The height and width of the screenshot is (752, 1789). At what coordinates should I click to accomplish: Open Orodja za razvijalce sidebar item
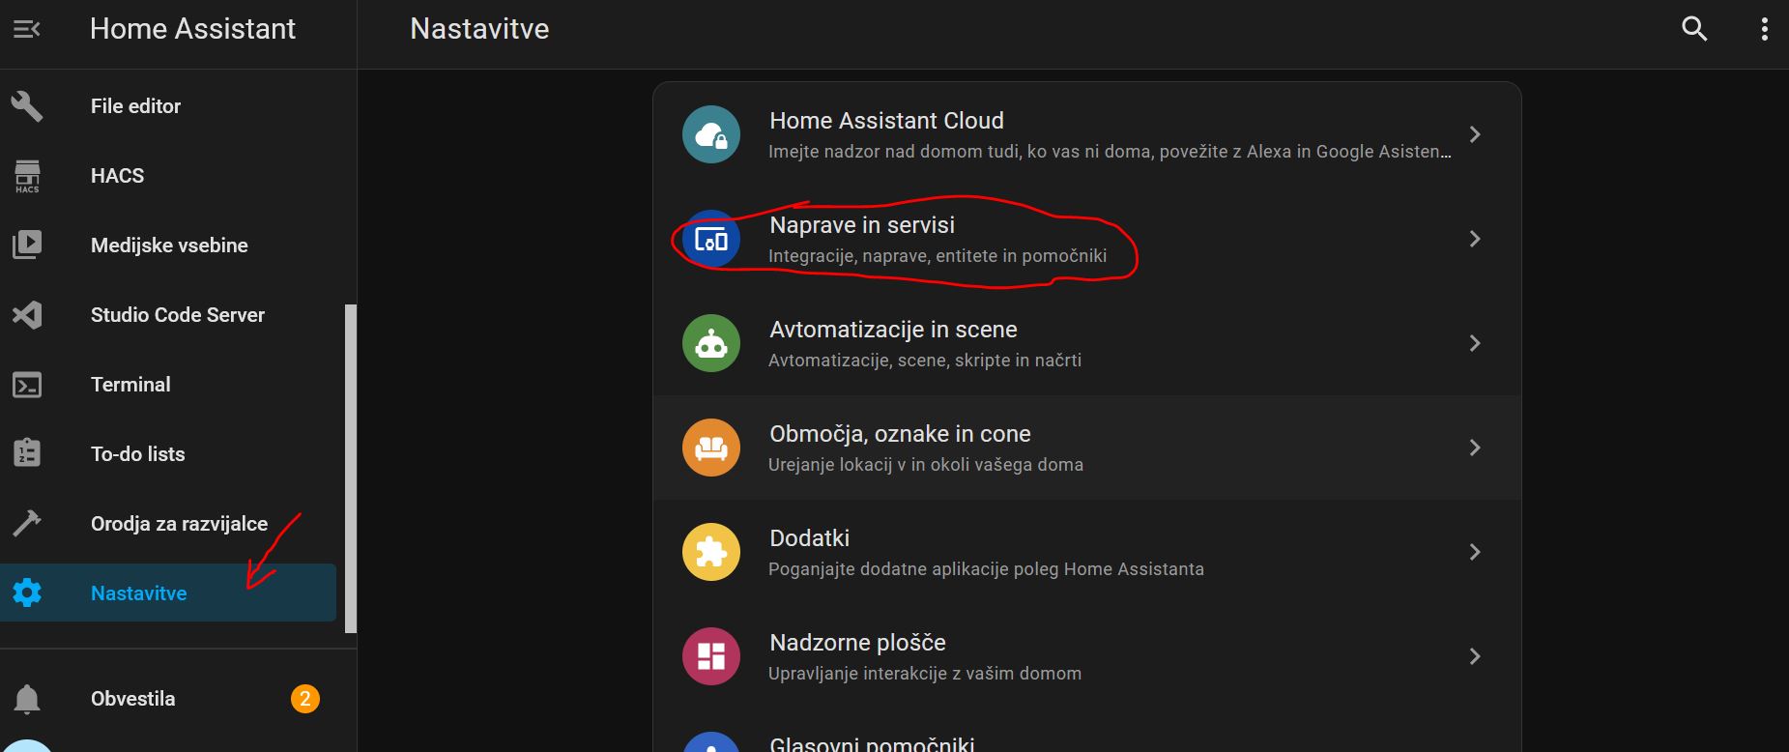168,524
